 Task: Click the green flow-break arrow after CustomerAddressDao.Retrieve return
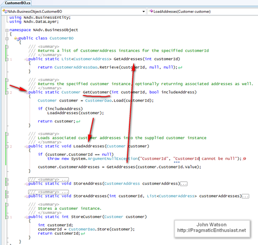pyautogui.click(x=180, y=67)
